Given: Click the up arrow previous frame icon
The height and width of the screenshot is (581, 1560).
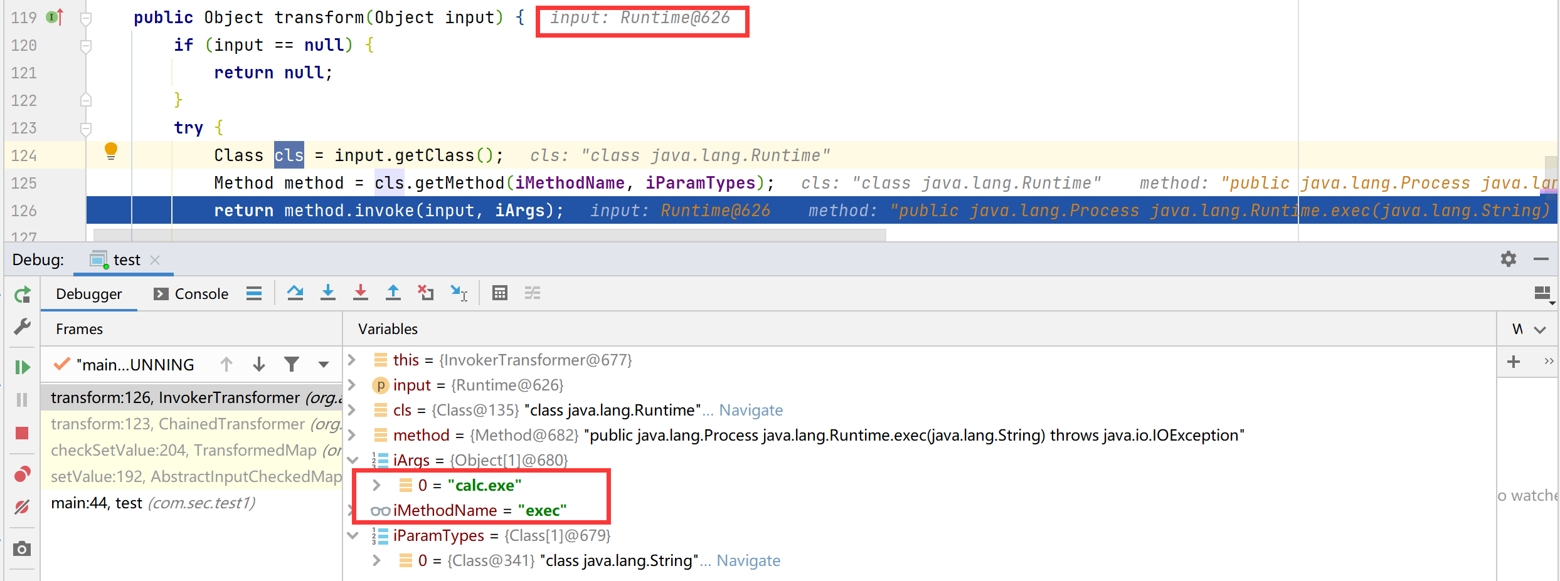Looking at the screenshot, I should 226,364.
